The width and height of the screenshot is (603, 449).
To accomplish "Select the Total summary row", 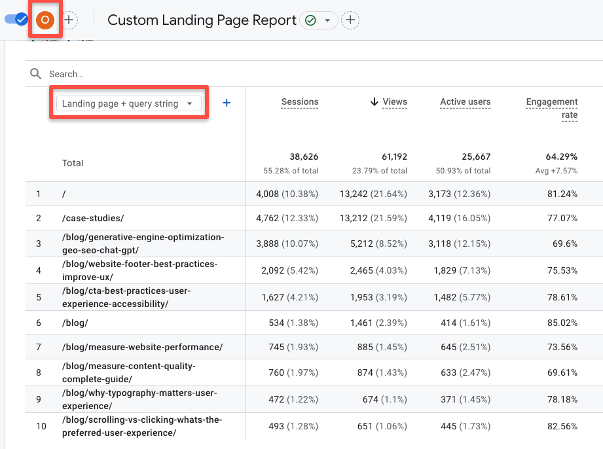I will click(x=72, y=163).
